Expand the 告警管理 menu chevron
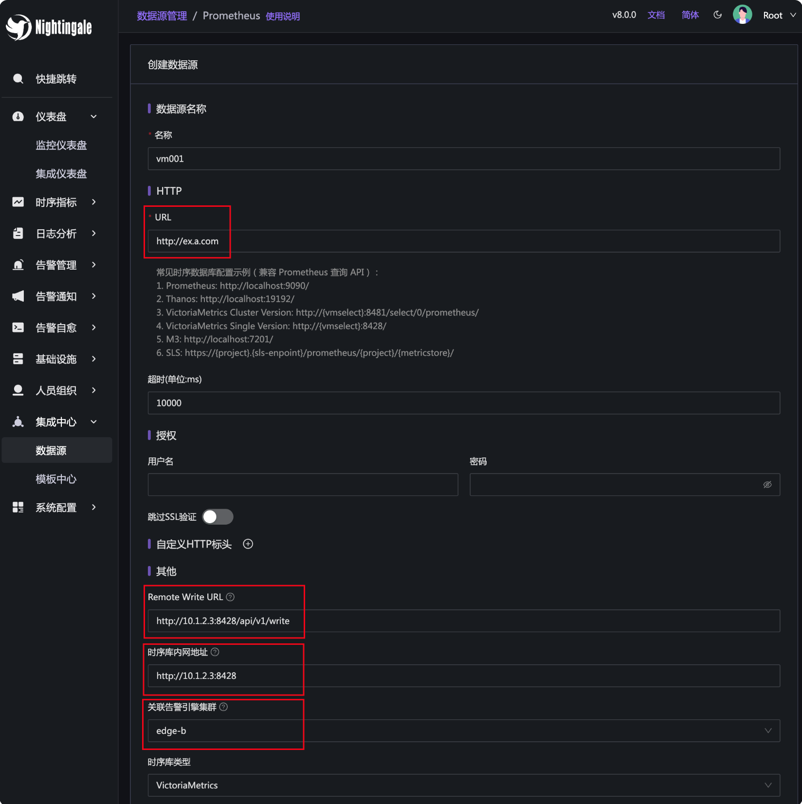802x804 pixels. 94,265
